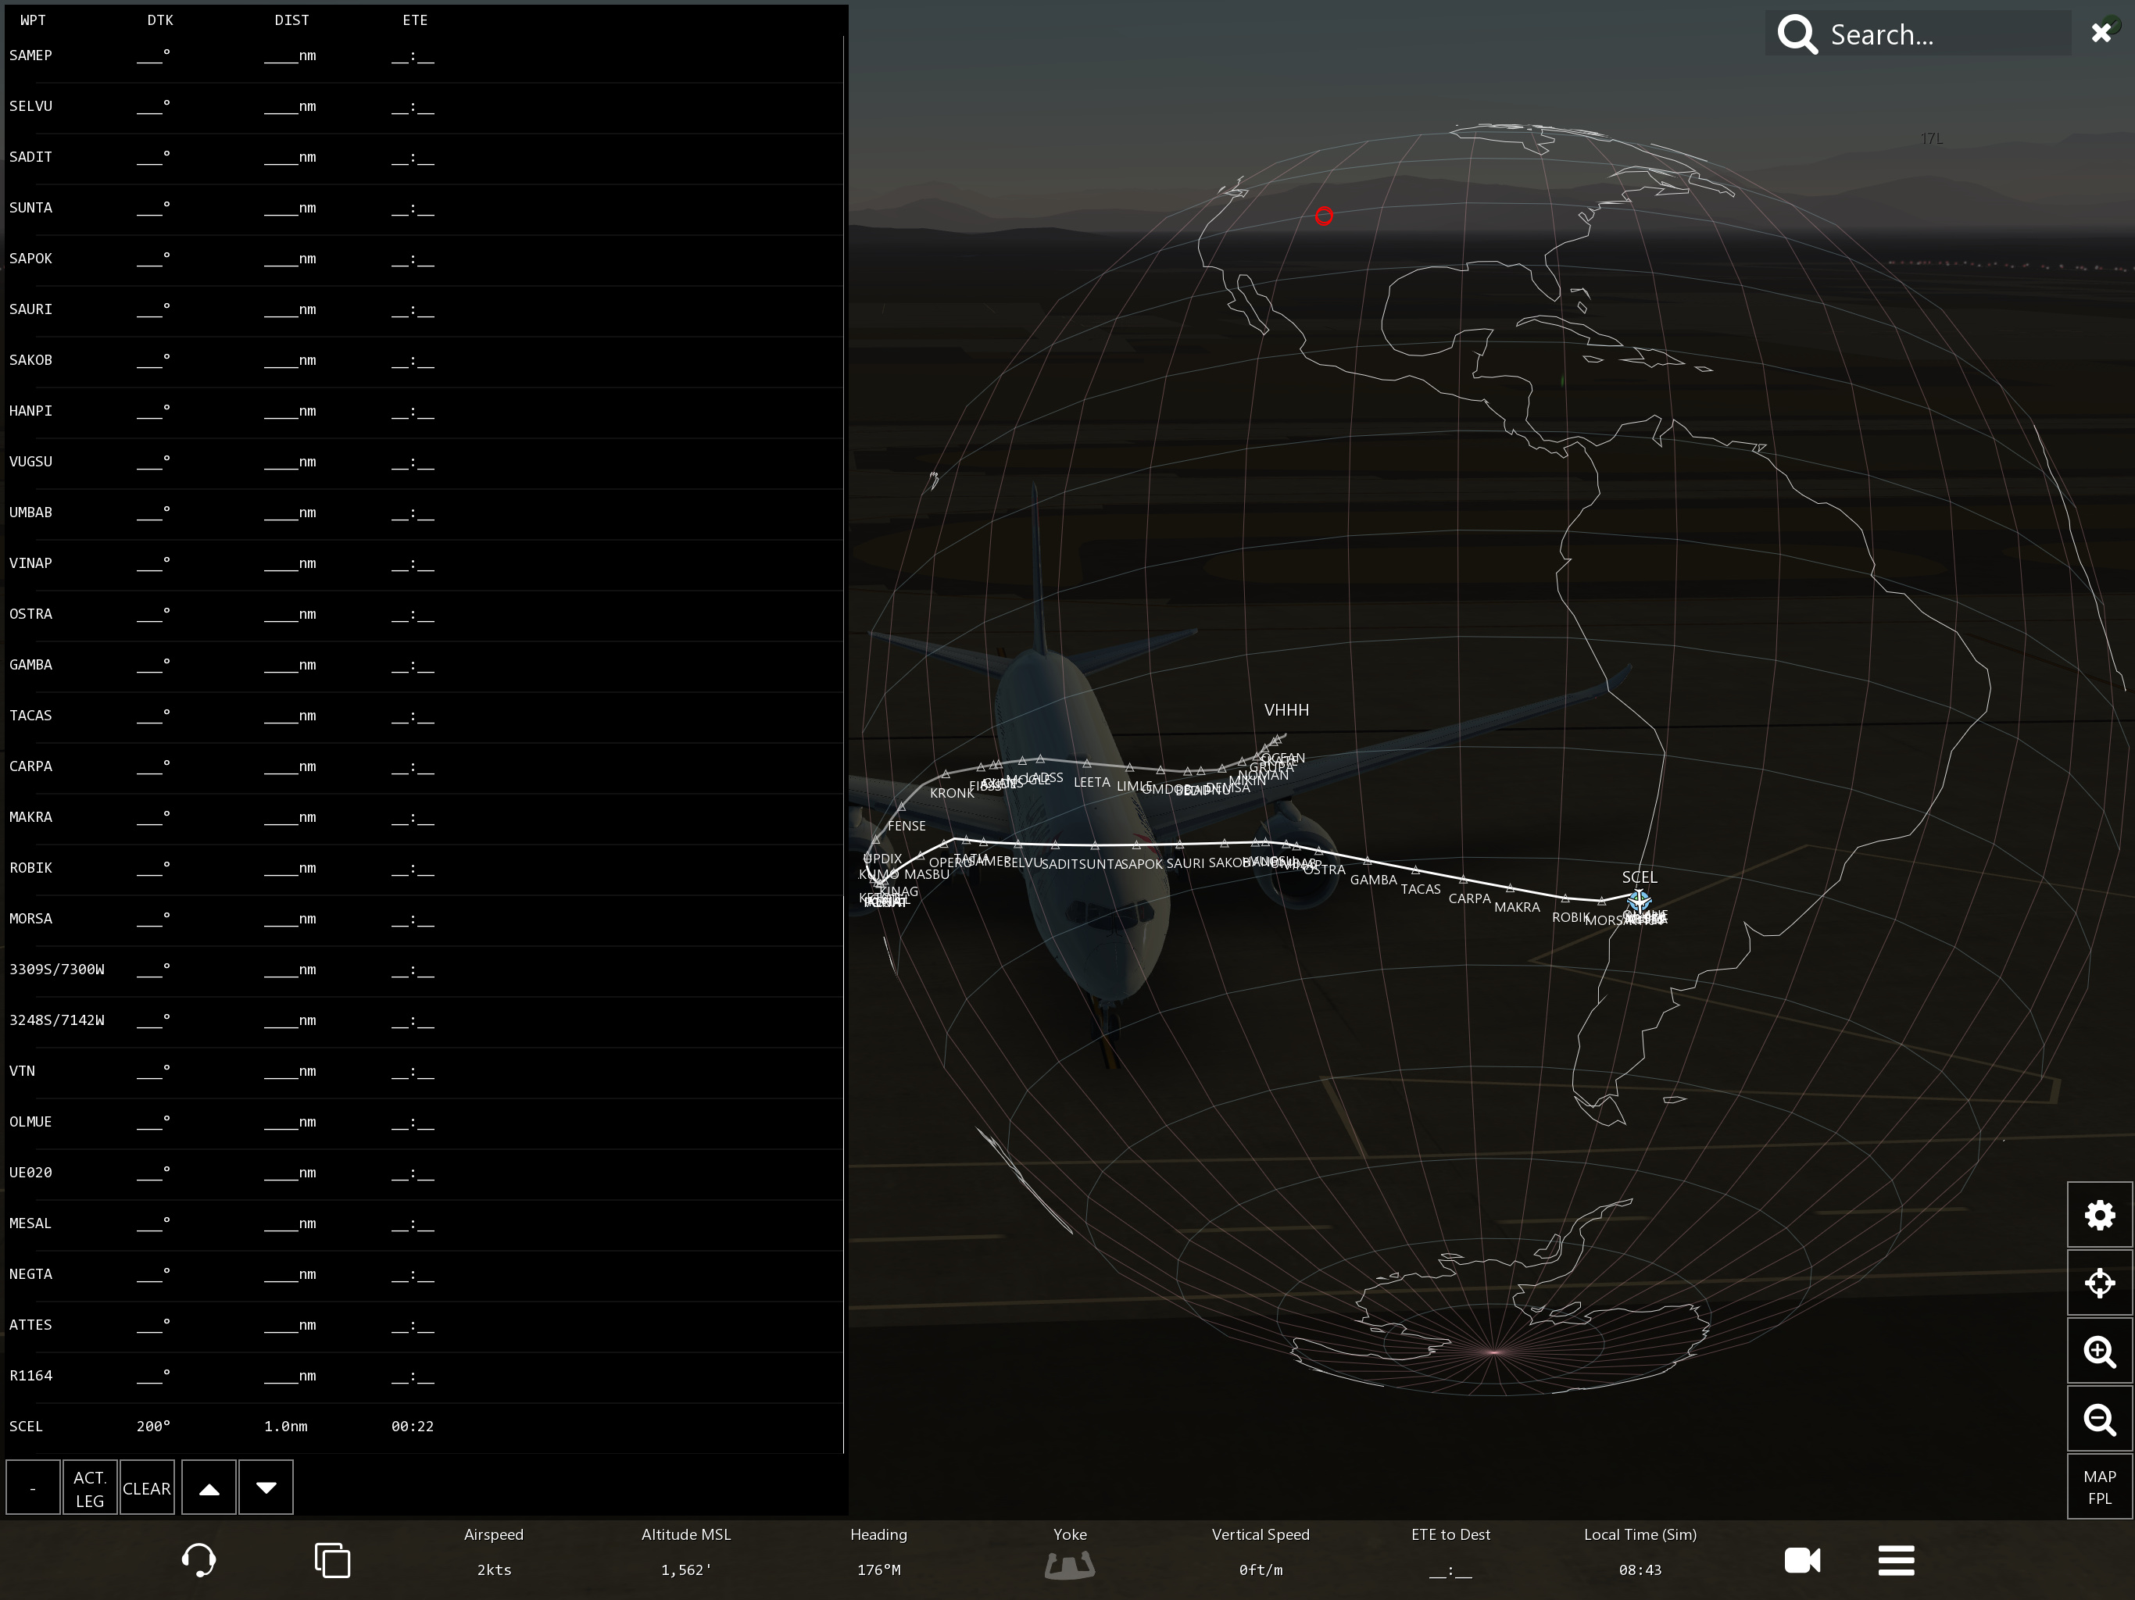Screen dimensions: 2135x1600
Task: Open the hamburger main menu
Action: pyautogui.click(x=1896, y=1560)
